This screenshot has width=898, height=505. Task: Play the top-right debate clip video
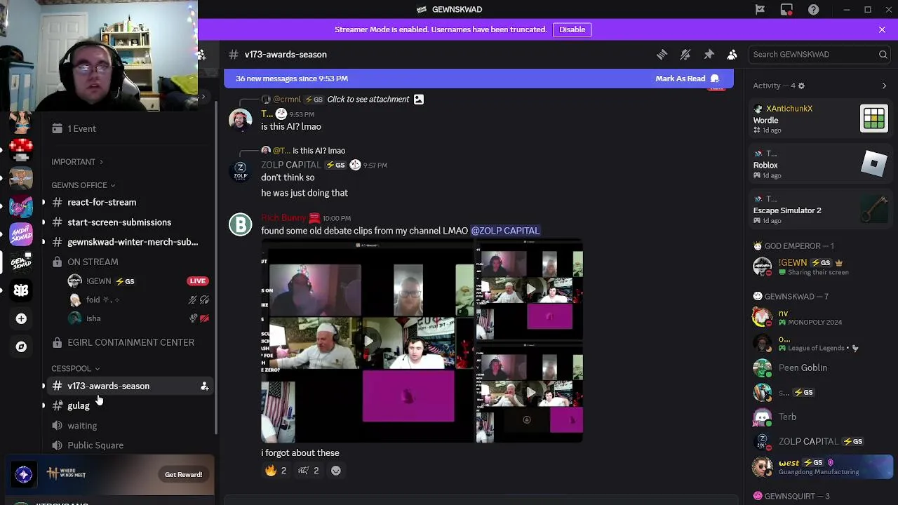(530, 289)
